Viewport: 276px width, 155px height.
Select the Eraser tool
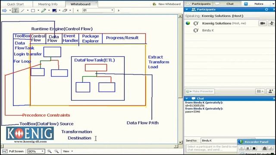pos(65,10)
